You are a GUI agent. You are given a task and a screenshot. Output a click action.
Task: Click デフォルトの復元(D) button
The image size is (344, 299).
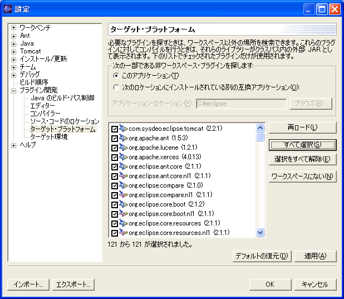(x=262, y=256)
